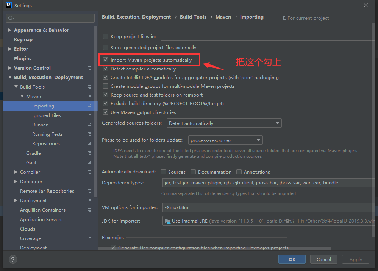Click the project-level icon beside Running Tests
Image resolution: width=378 pixels, height=271 pixels.
(x=90, y=134)
